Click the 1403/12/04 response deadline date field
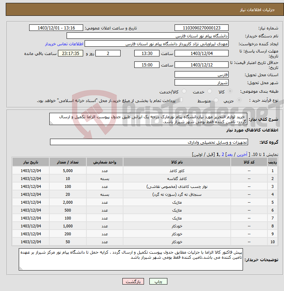 click(x=202, y=53)
